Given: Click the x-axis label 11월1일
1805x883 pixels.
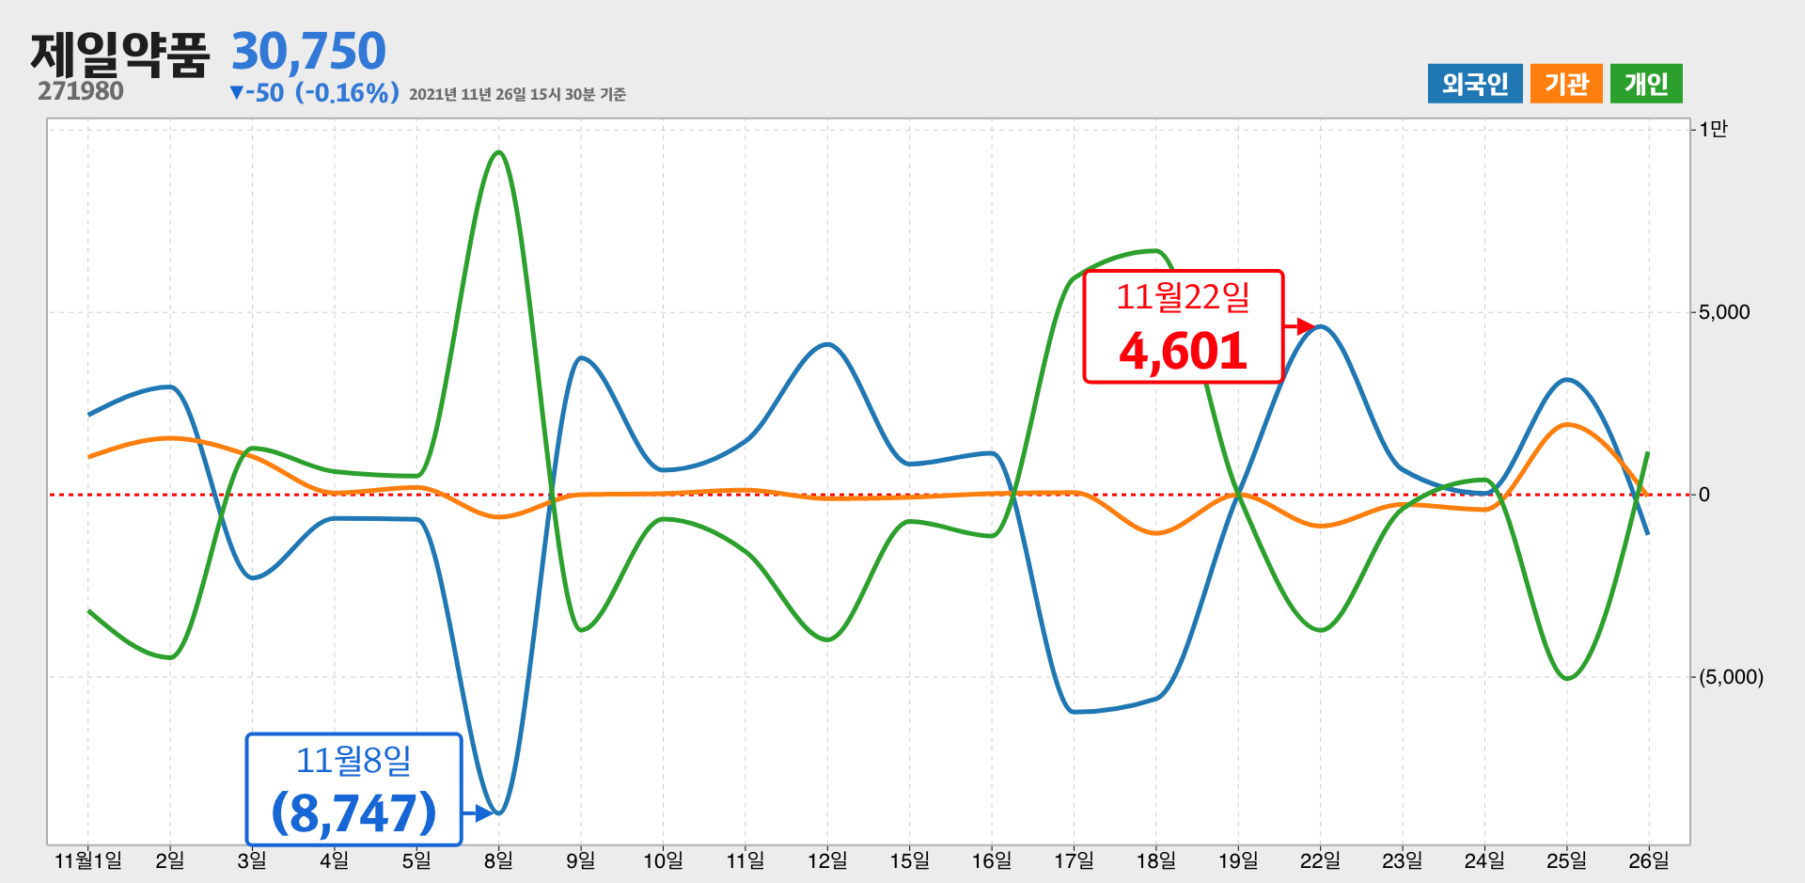Looking at the screenshot, I should (88, 860).
